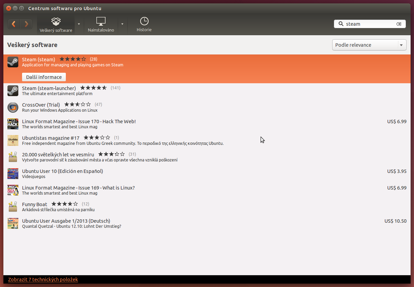414x287 pixels.
Task: Expand the Veškerý software dropdown arrow
Action: tap(79, 24)
